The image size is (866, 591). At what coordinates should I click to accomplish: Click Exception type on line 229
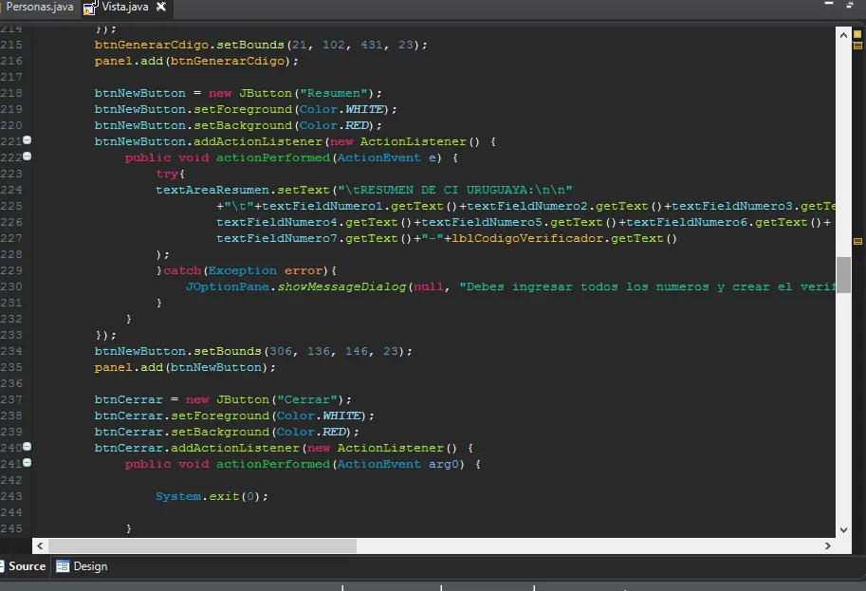pyautogui.click(x=242, y=270)
